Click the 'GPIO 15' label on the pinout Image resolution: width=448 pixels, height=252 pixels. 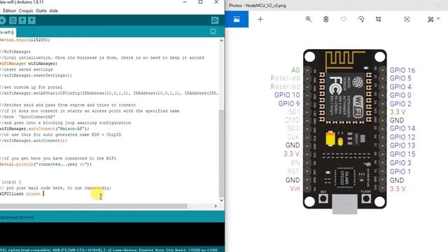point(402,154)
